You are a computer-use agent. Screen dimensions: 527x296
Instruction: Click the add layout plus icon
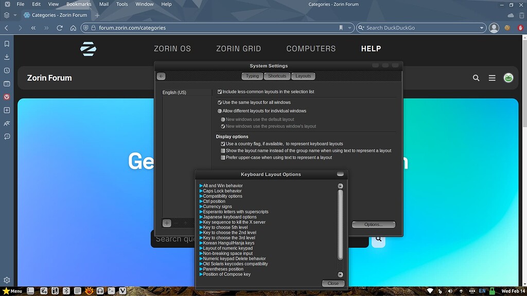(166, 223)
